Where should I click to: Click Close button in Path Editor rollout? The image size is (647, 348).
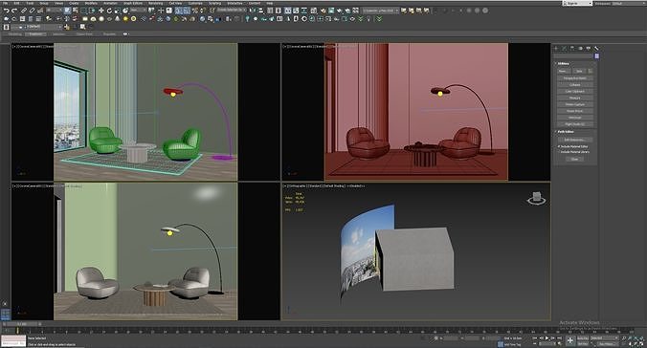pos(575,159)
